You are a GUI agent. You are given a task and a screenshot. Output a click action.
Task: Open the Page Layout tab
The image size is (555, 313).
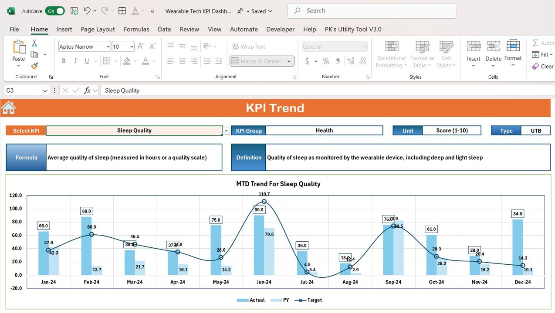(98, 29)
